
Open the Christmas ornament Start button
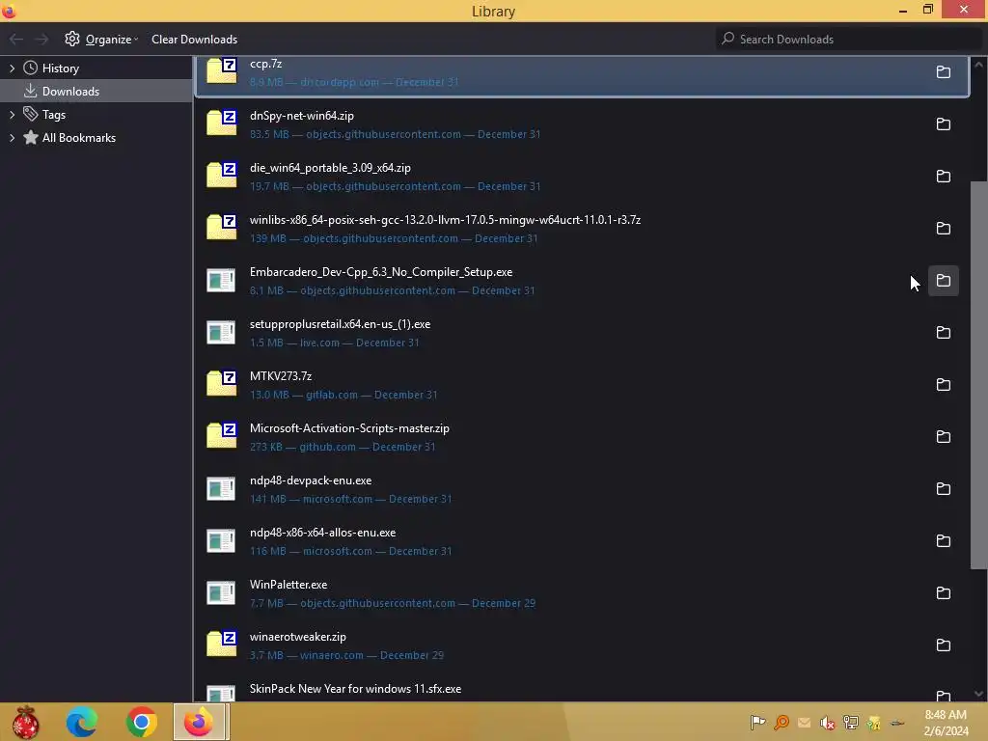pos(26,722)
